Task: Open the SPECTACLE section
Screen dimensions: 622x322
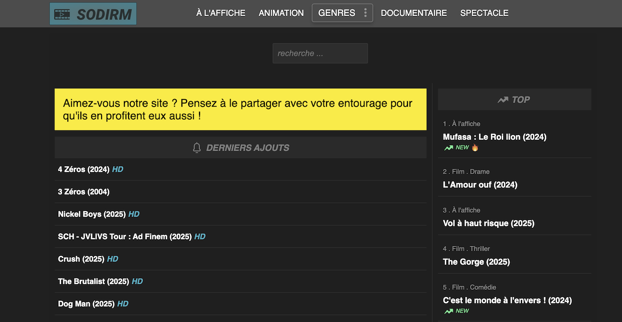Action: pos(484,13)
